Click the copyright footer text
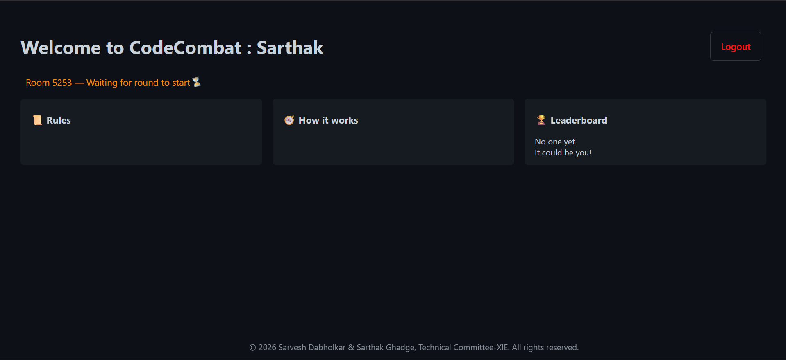Image resolution: width=786 pixels, height=360 pixels. click(x=414, y=347)
